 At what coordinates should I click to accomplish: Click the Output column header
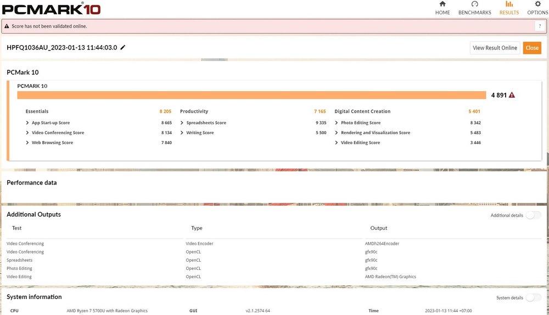coord(379,228)
